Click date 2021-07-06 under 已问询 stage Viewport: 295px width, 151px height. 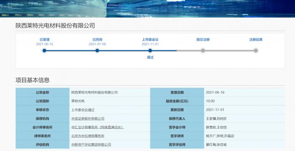(97, 44)
